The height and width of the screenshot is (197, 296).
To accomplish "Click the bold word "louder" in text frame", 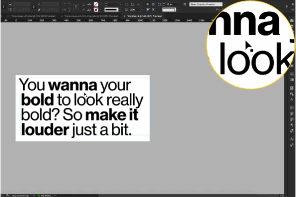I will click(x=45, y=130).
